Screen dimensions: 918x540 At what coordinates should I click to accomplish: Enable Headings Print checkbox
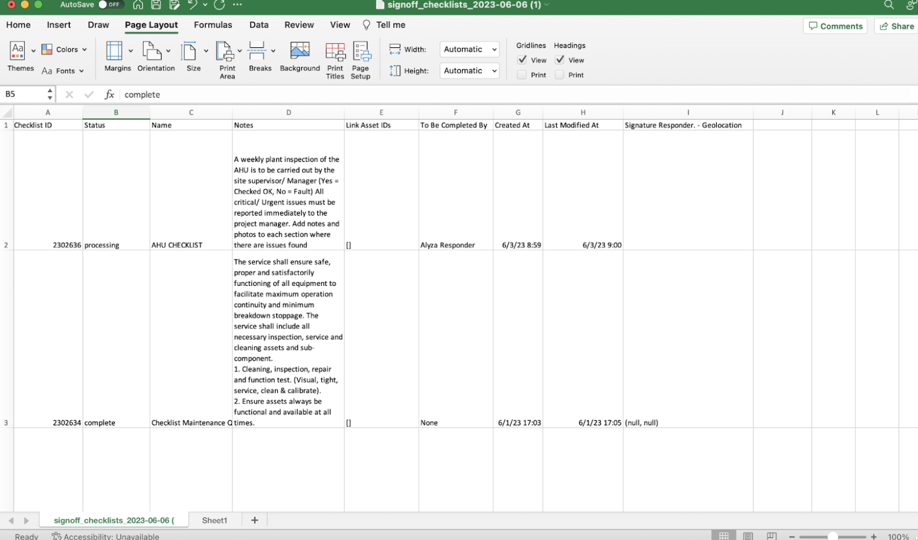(x=559, y=75)
